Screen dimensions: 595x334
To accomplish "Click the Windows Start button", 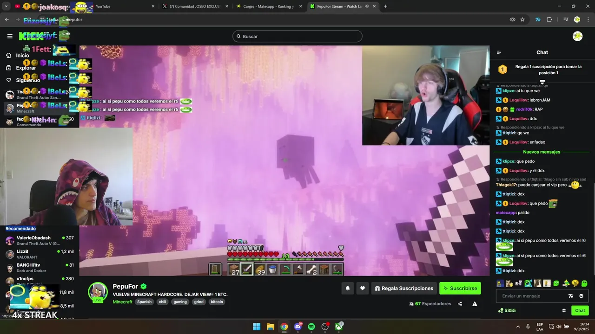I will pyautogui.click(x=257, y=327).
